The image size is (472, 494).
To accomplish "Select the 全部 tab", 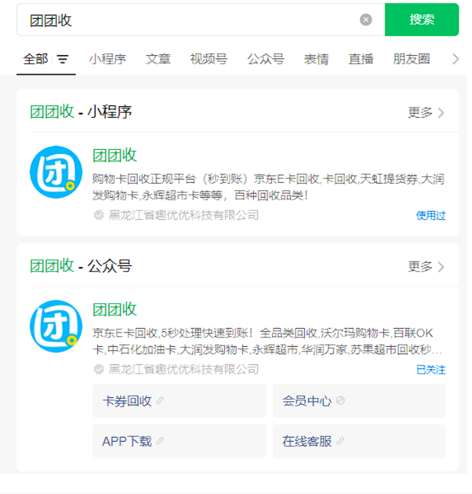I will coord(35,59).
